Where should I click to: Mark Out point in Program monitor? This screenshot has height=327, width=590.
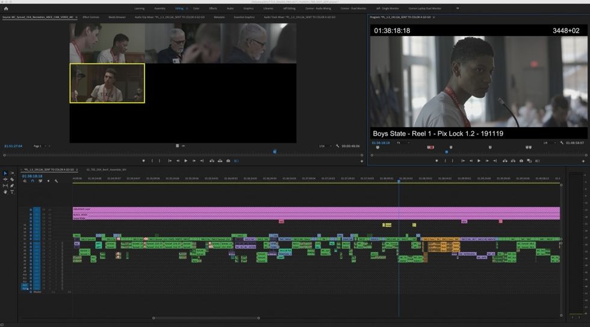453,161
